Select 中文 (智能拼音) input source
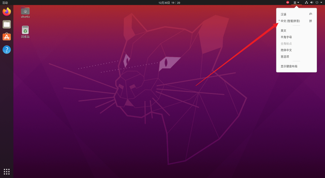This screenshot has width=325, height=178. [x=296, y=21]
